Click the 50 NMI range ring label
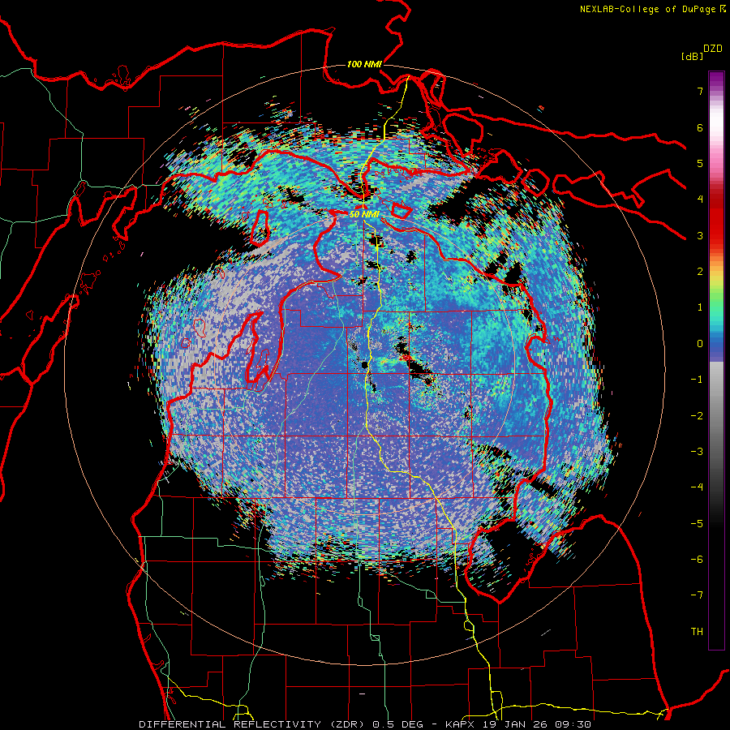The height and width of the screenshot is (730, 730). 364,214
